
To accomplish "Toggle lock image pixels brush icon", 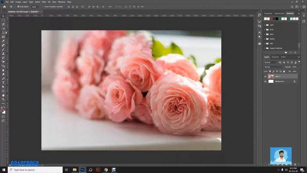I will 273,72.
